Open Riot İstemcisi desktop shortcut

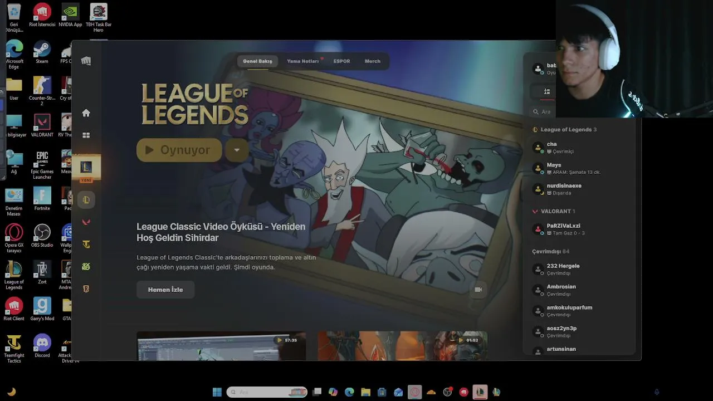point(42,16)
